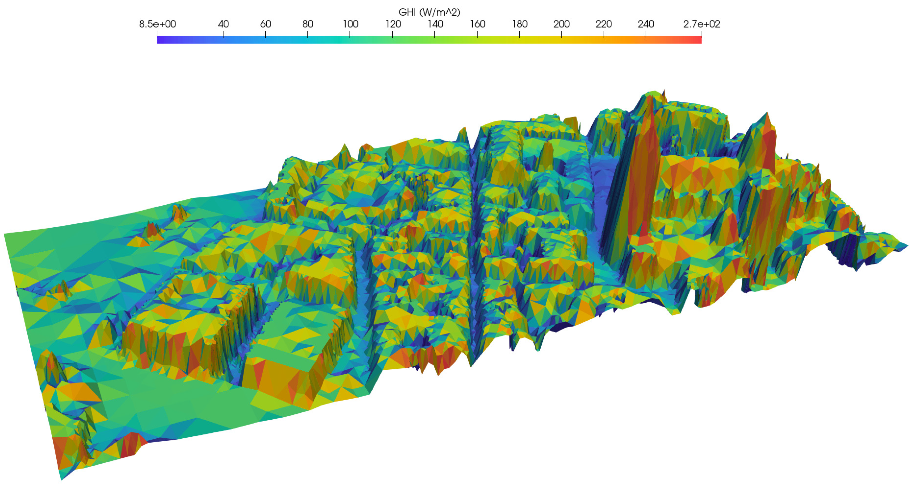The width and height of the screenshot is (914, 487).
Task: Click the 2.7e+02 maximum label
Action: [x=702, y=24]
